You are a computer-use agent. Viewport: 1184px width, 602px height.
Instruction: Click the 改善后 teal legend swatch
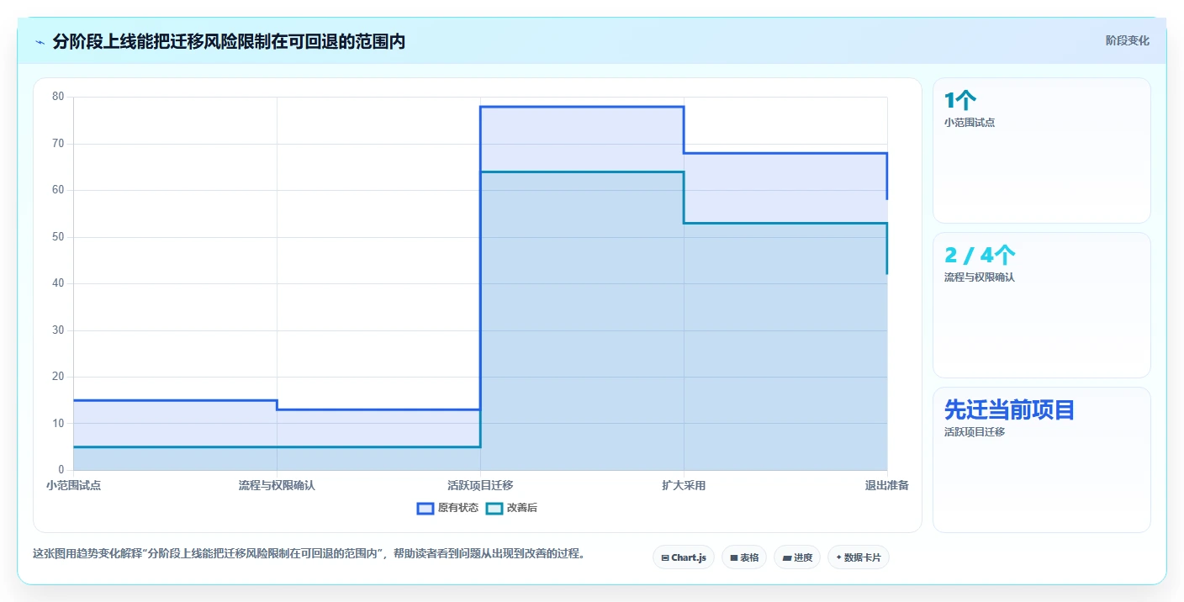(494, 508)
